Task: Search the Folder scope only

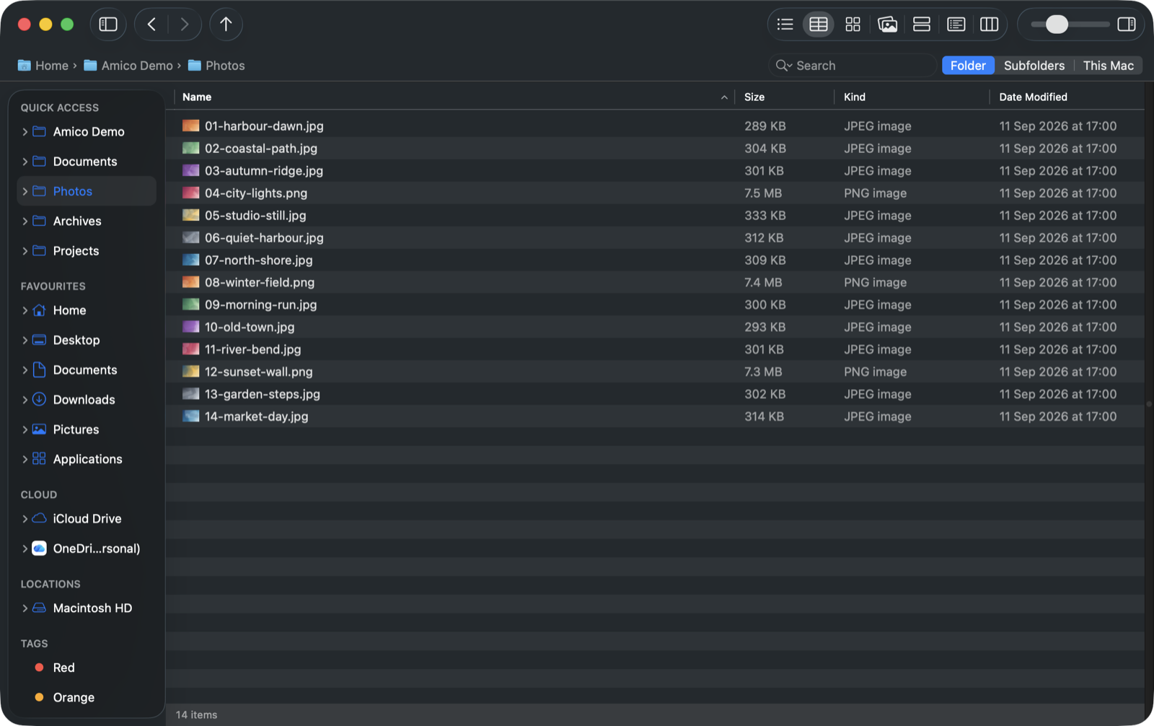Action: 968,66
